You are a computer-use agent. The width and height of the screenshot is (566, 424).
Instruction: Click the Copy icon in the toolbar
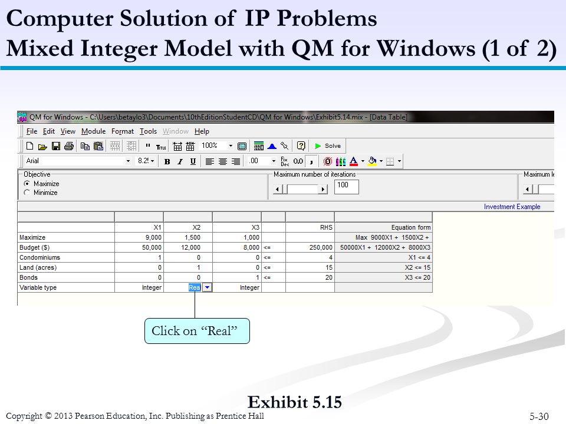click(x=85, y=146)
